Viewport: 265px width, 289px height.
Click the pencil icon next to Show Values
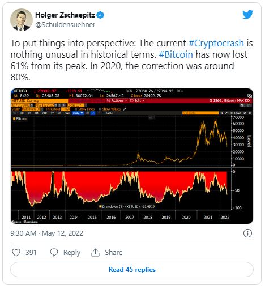(x=125, y=109)
